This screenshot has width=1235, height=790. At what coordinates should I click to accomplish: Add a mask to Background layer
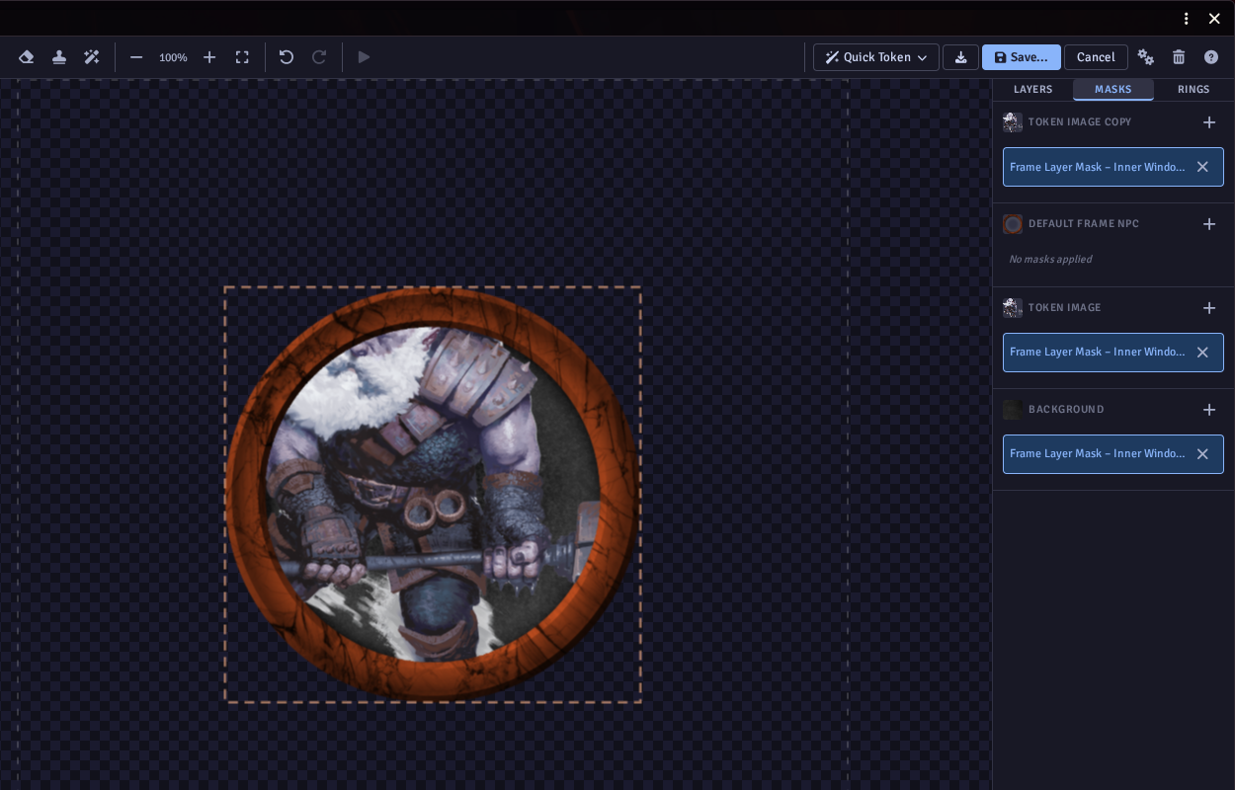(1209, 410)
